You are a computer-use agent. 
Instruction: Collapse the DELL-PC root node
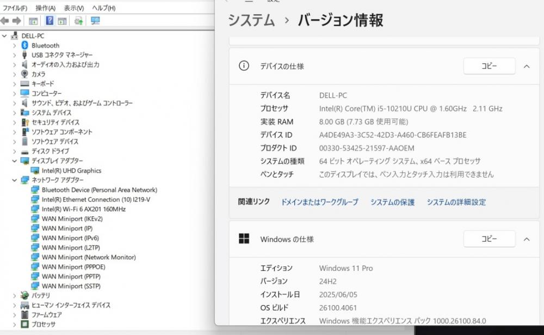4,36
